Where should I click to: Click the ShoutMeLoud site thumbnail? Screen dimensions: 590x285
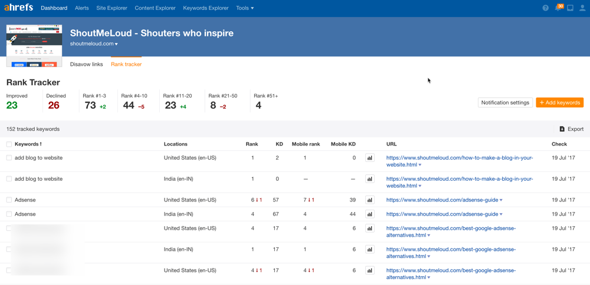coord(34,45)
